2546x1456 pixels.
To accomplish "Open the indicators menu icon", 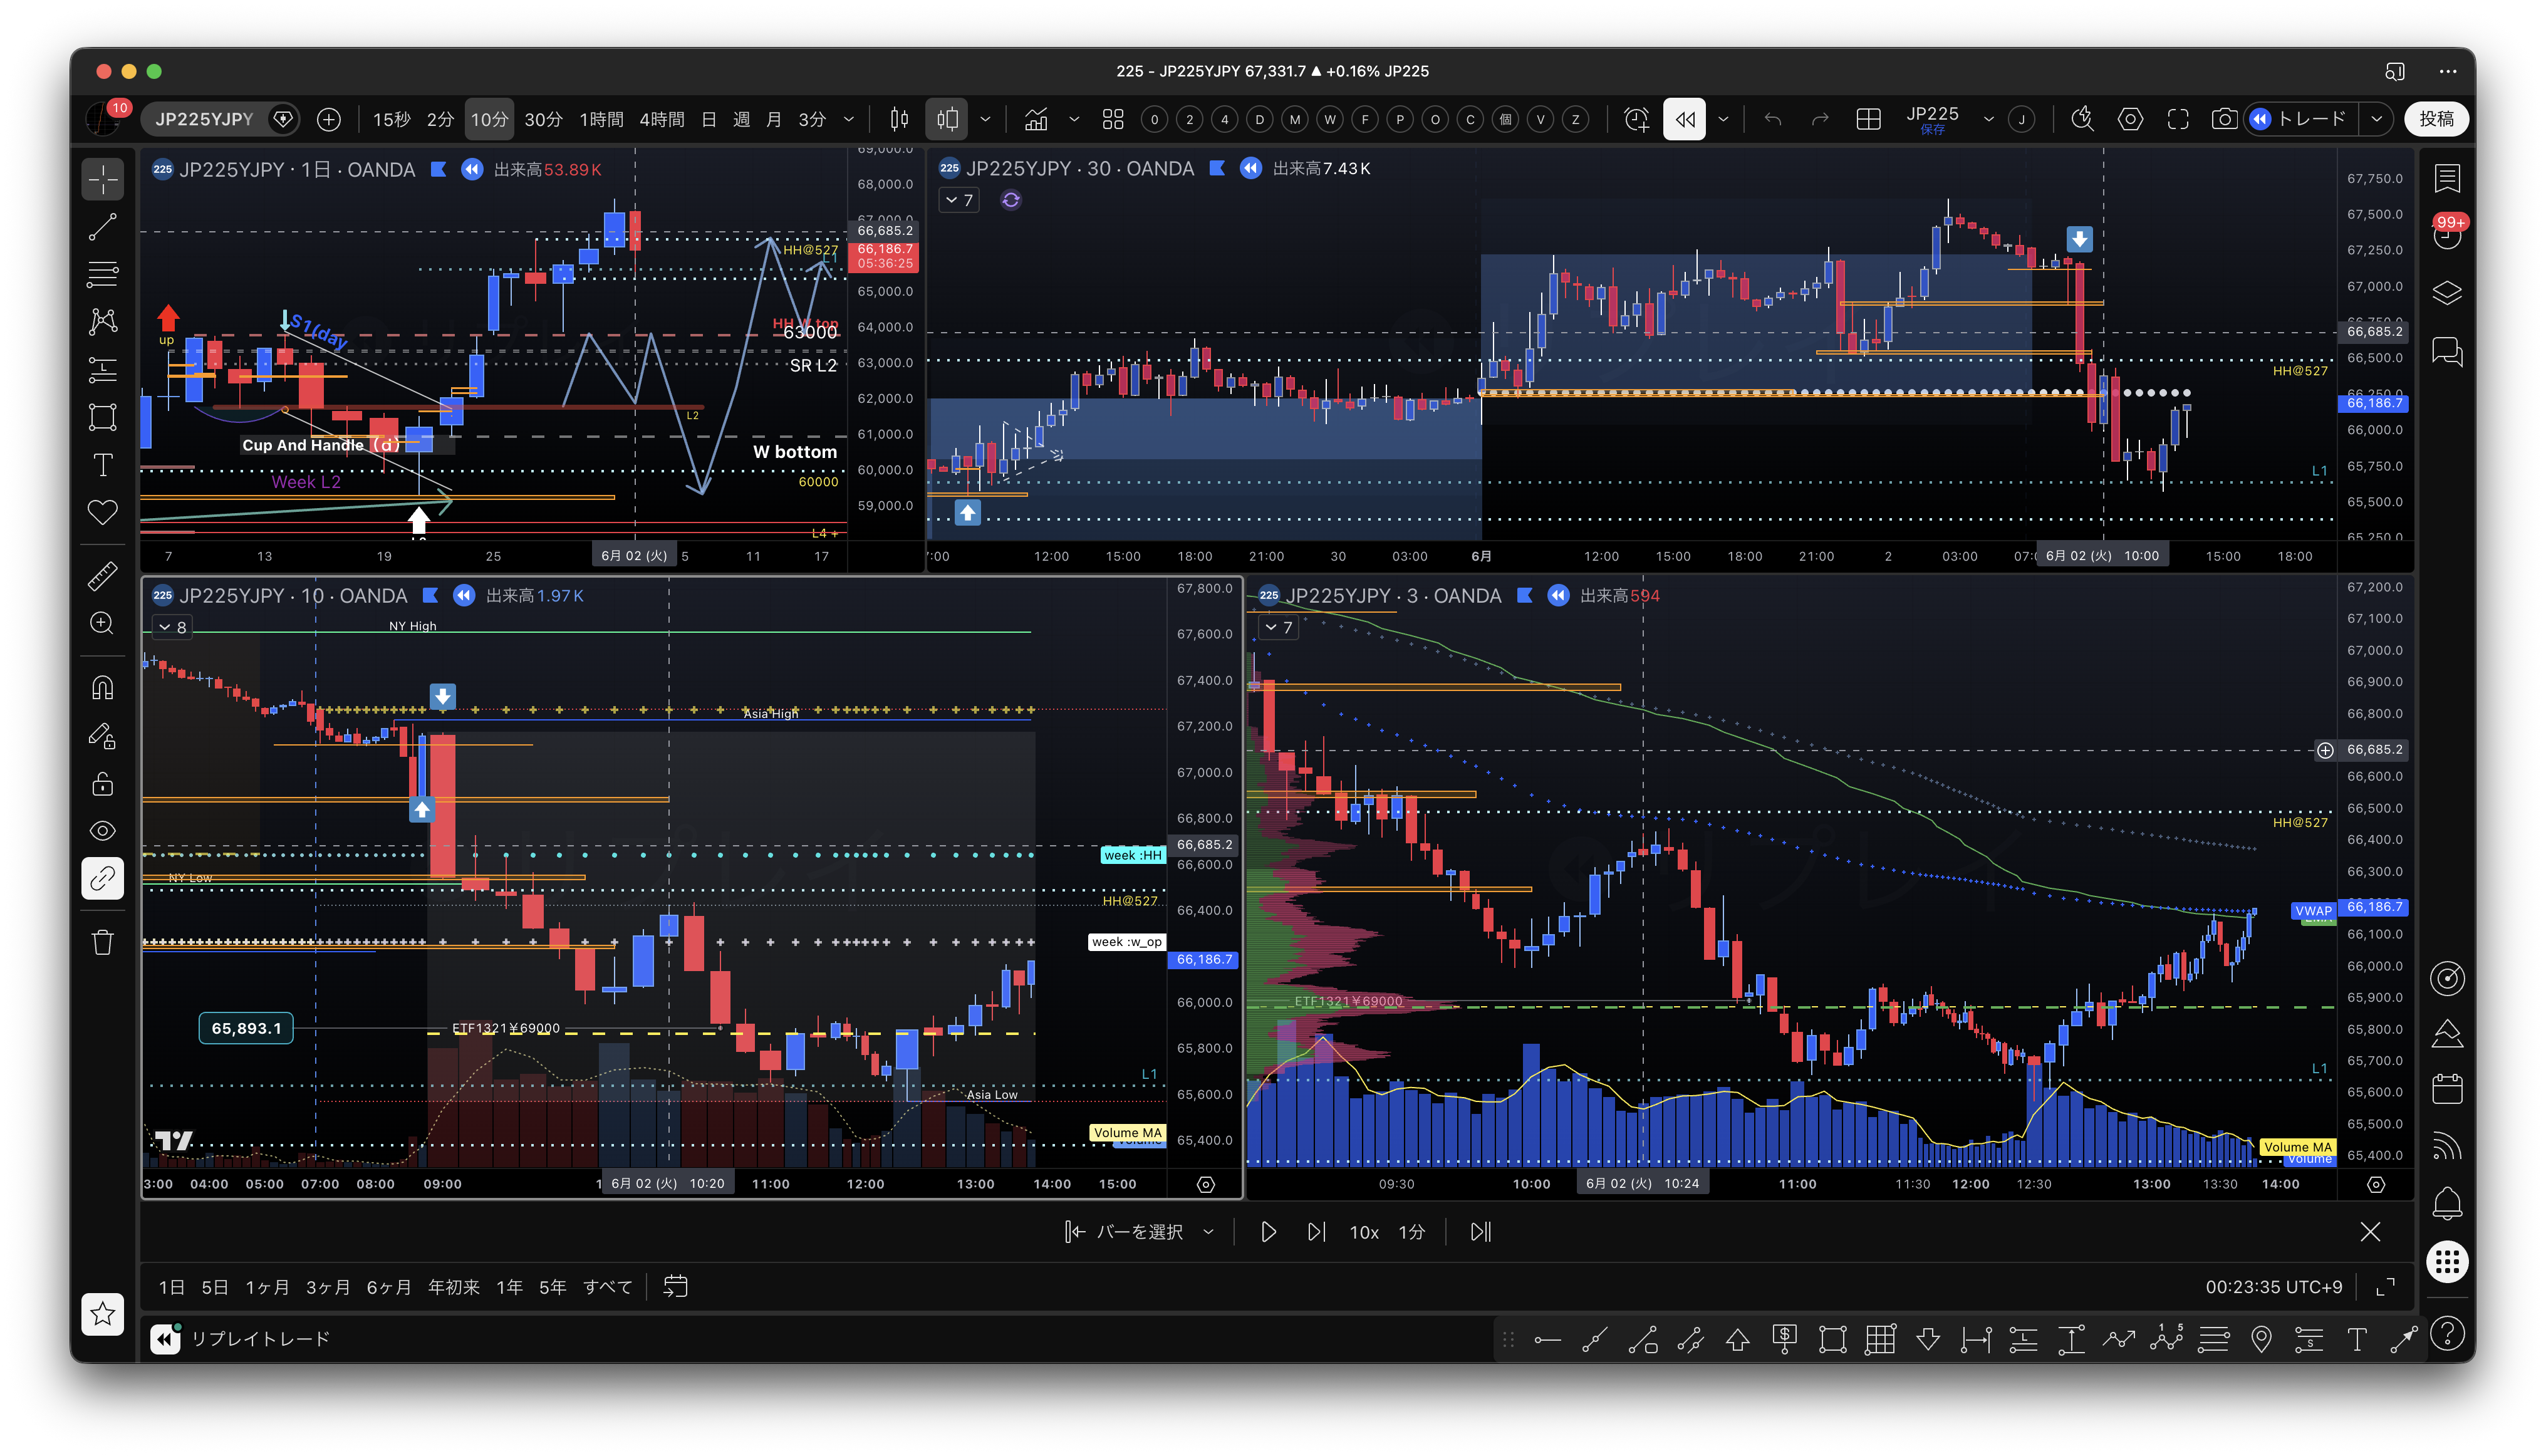I will (x=1036, y=119).
